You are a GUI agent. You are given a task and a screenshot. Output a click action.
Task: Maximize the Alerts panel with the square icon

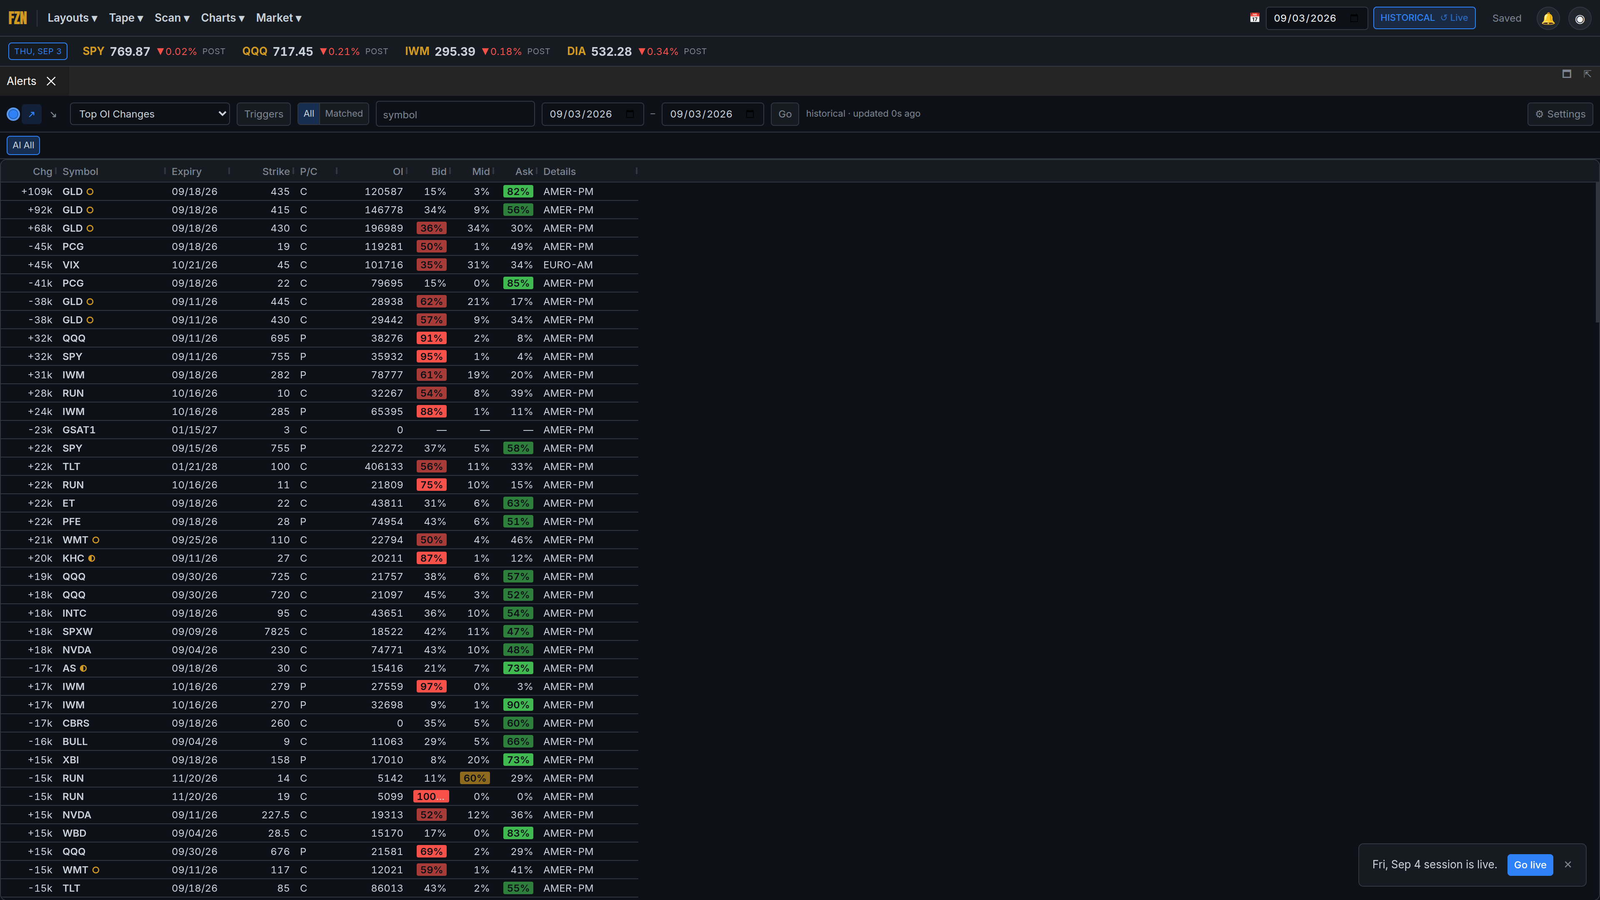tap(1567, 74)
